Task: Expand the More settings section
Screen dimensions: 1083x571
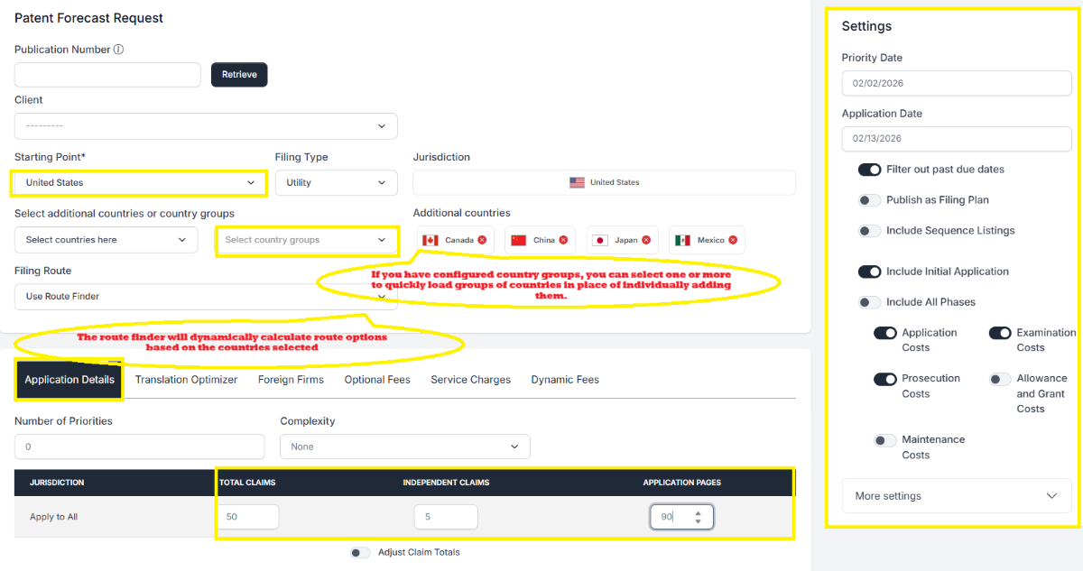Action: click(x=957, y=496)
